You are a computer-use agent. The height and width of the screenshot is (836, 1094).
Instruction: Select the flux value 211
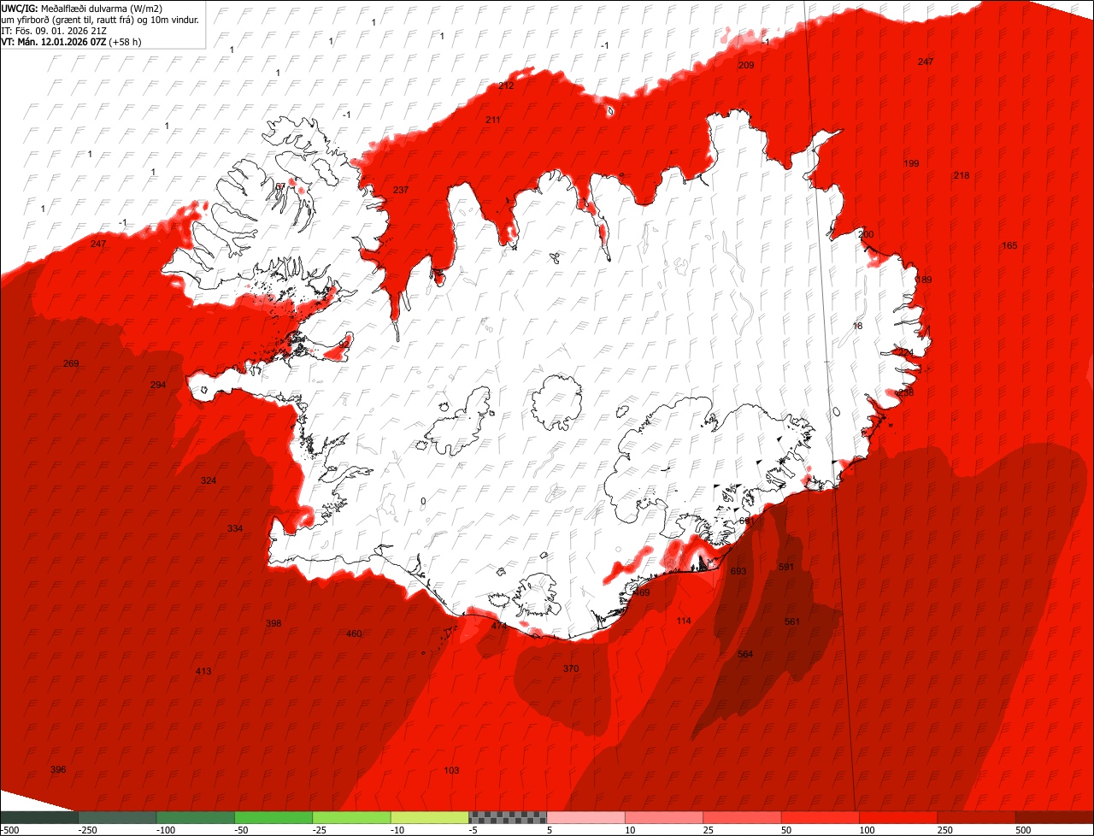pos(492,120)
